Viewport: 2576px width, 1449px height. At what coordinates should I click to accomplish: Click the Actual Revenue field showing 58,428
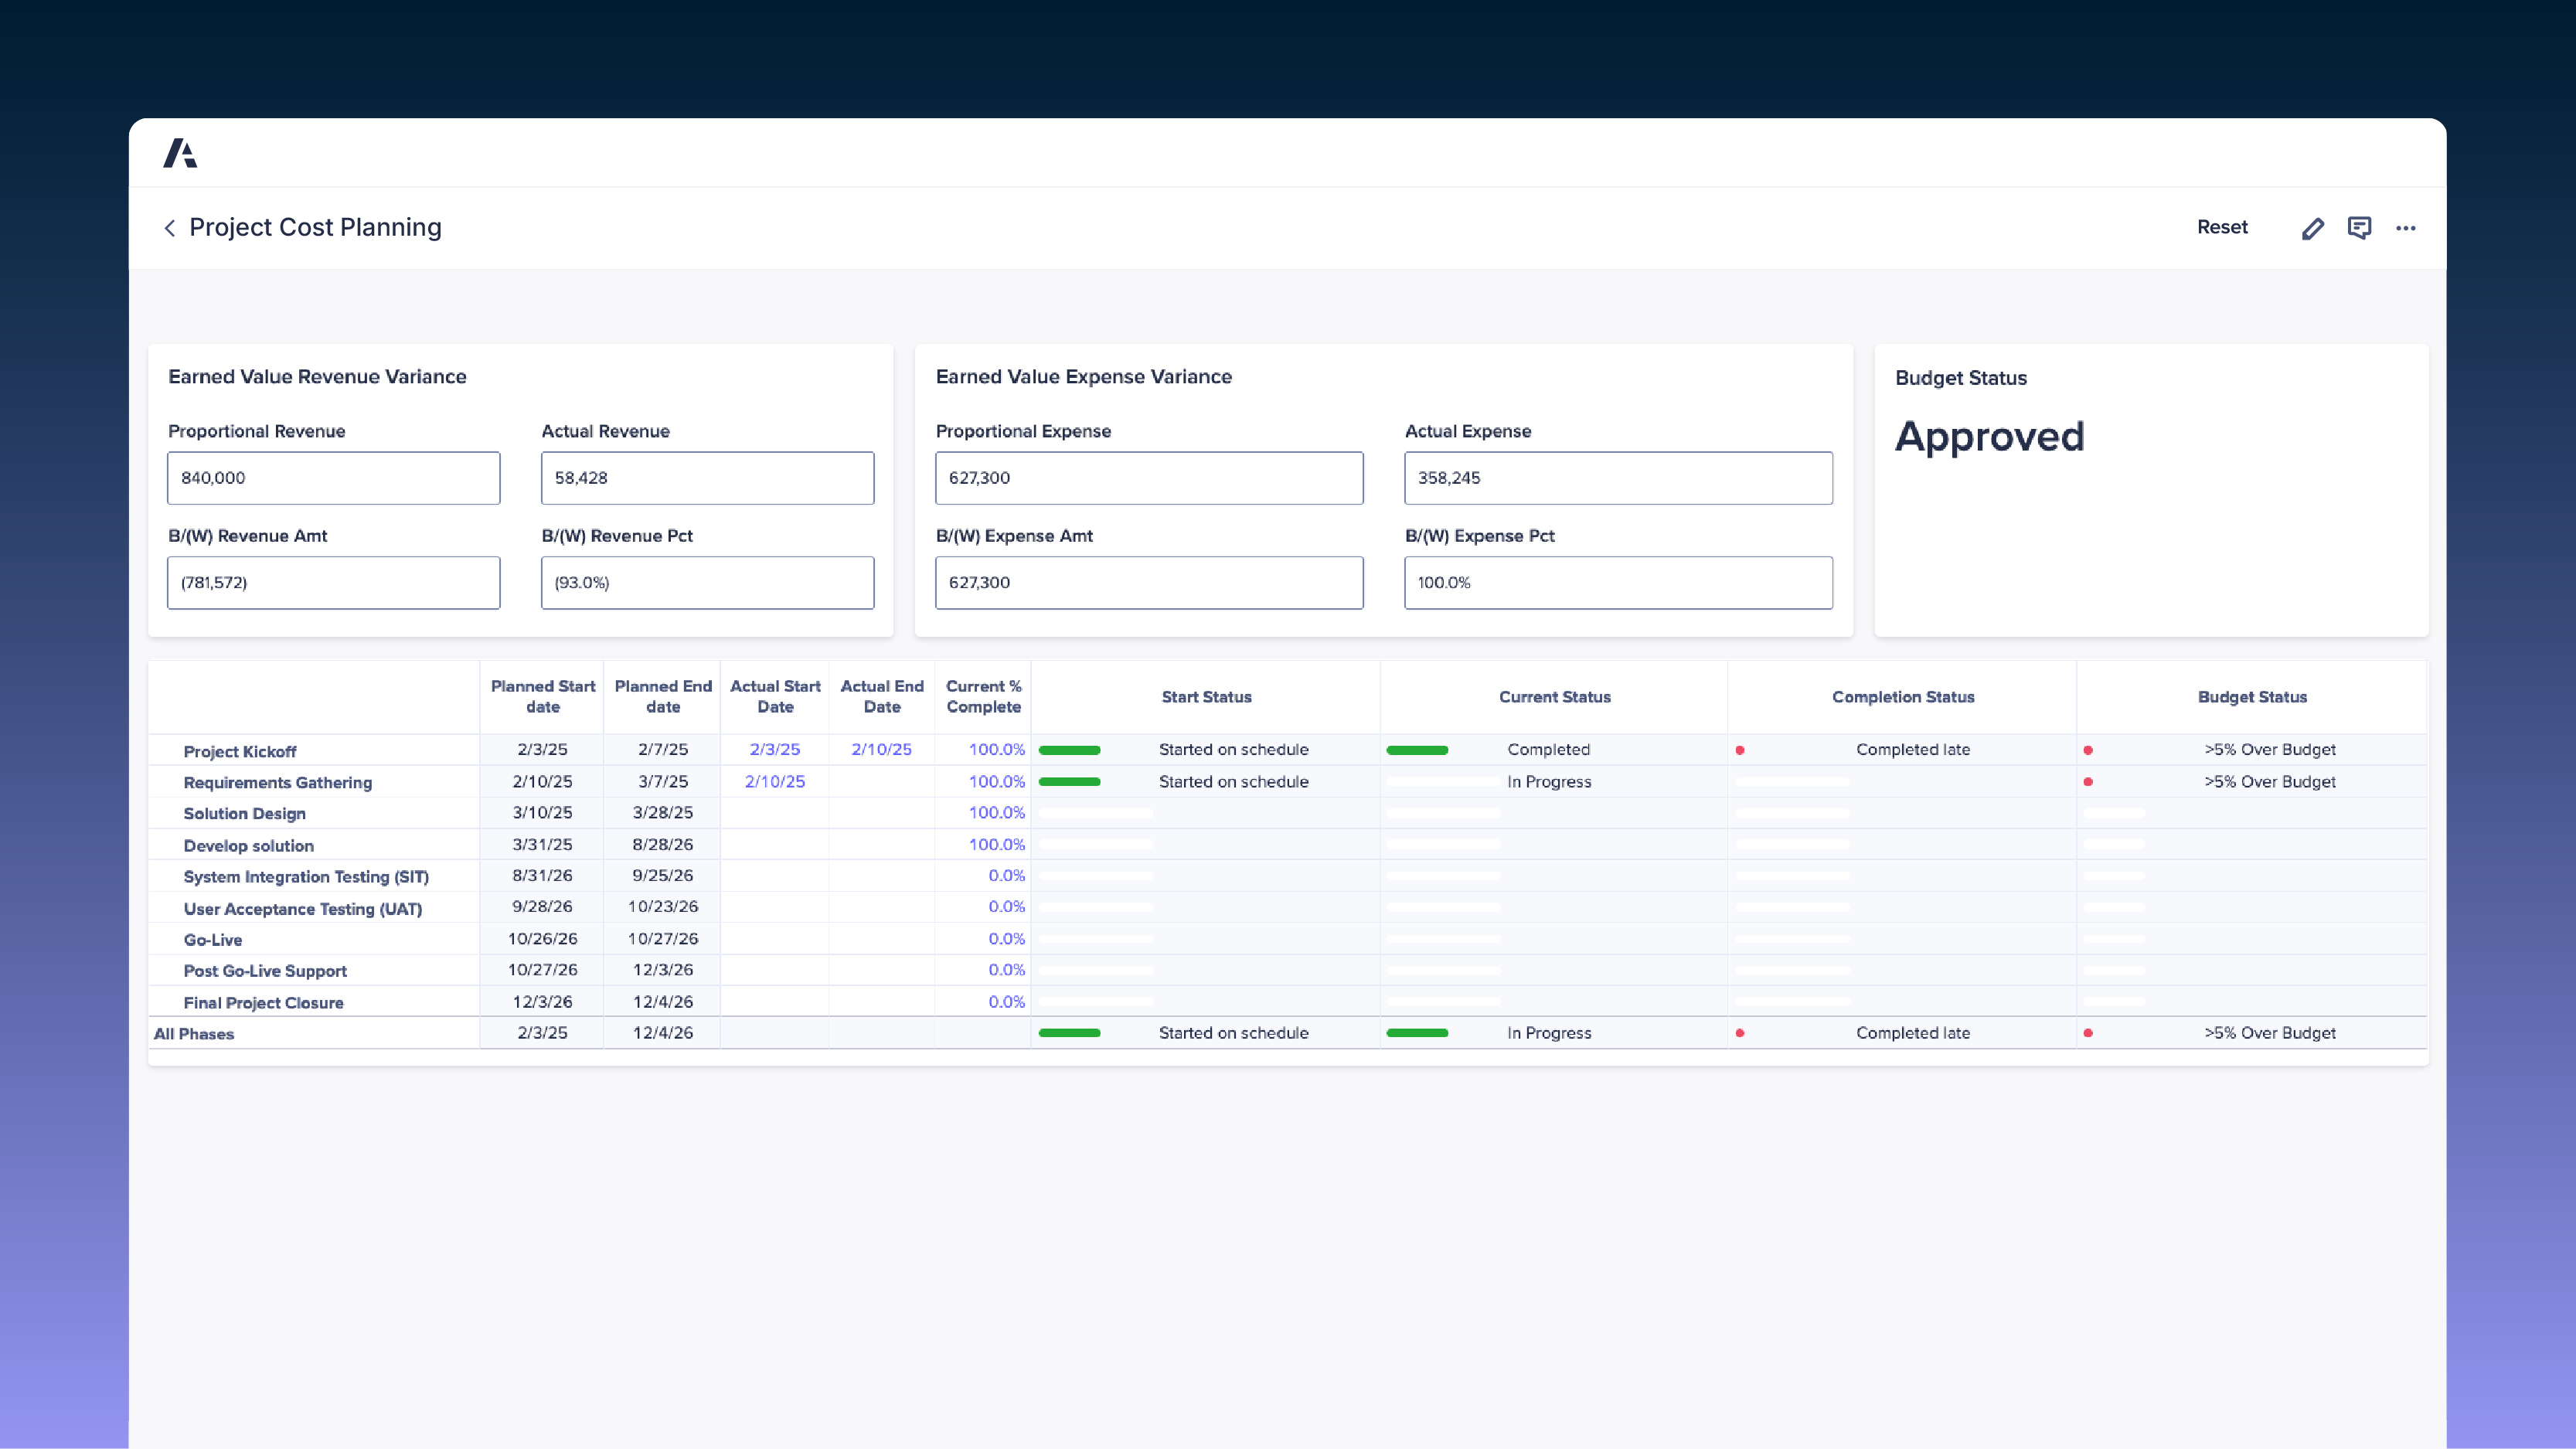707,478
